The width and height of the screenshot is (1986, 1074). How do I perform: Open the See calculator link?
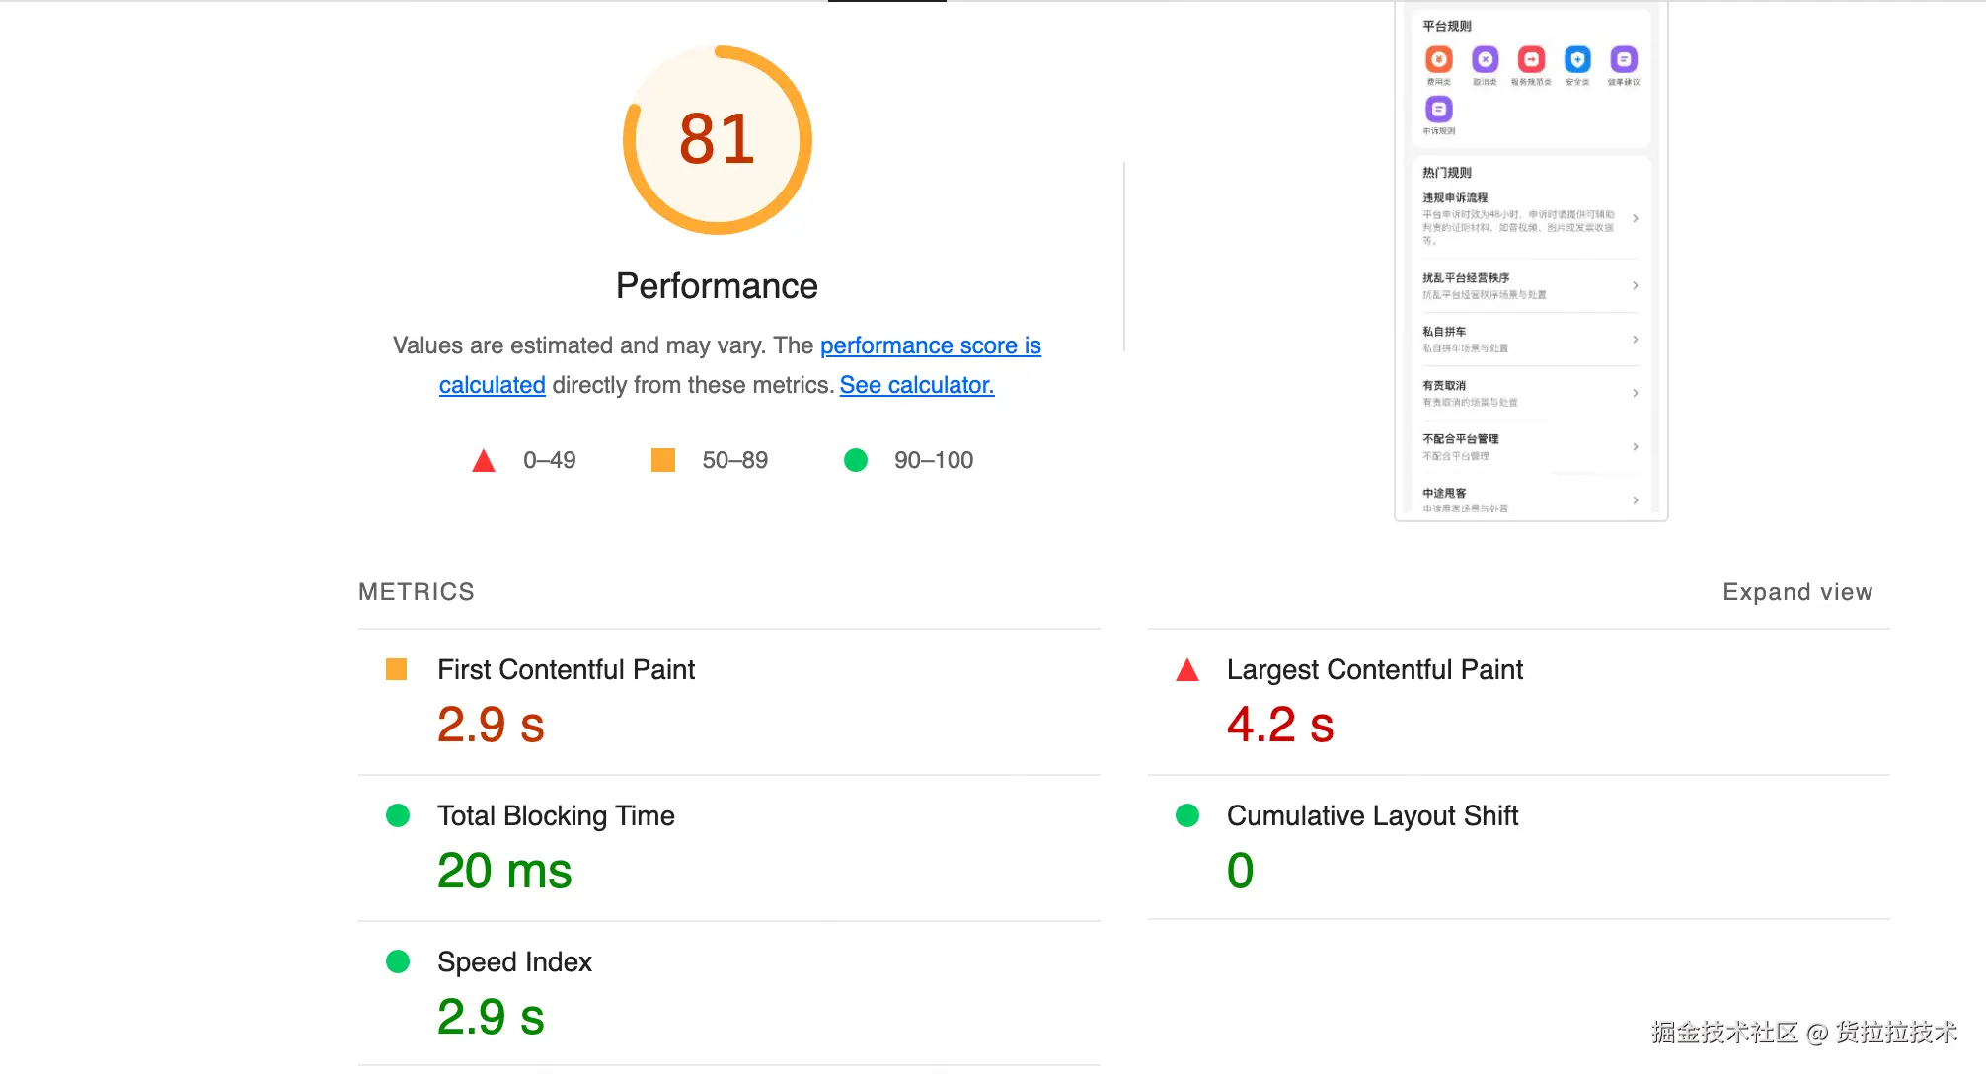point(916,385)
